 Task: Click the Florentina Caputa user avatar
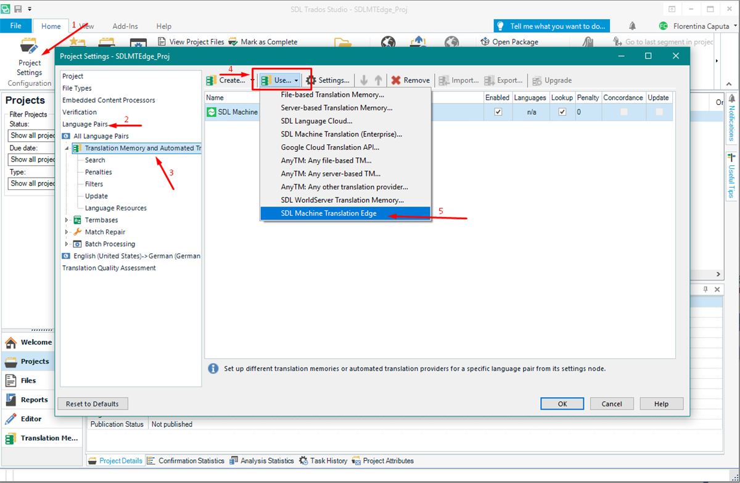point(664,26)
